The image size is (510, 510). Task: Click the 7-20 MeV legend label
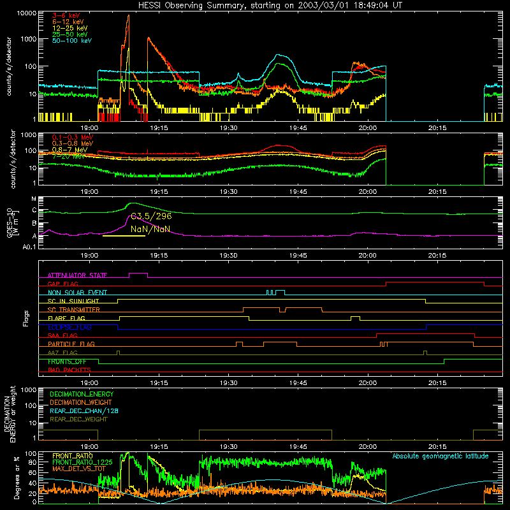(x=69, y=156)
